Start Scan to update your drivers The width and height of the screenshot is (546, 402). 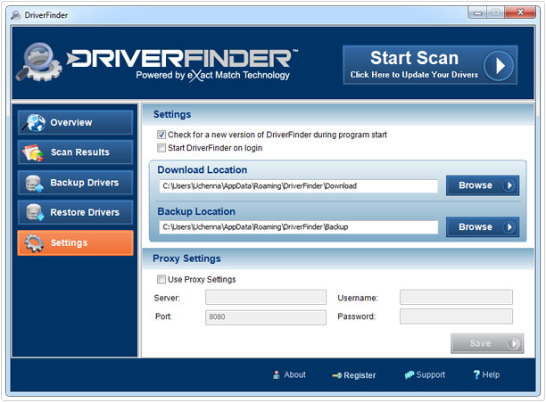[x=430, y=65]
